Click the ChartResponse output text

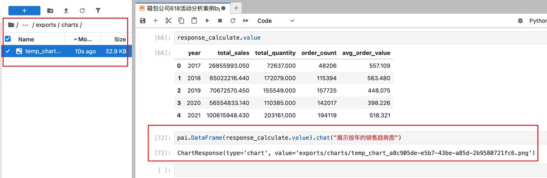[356, 153]
